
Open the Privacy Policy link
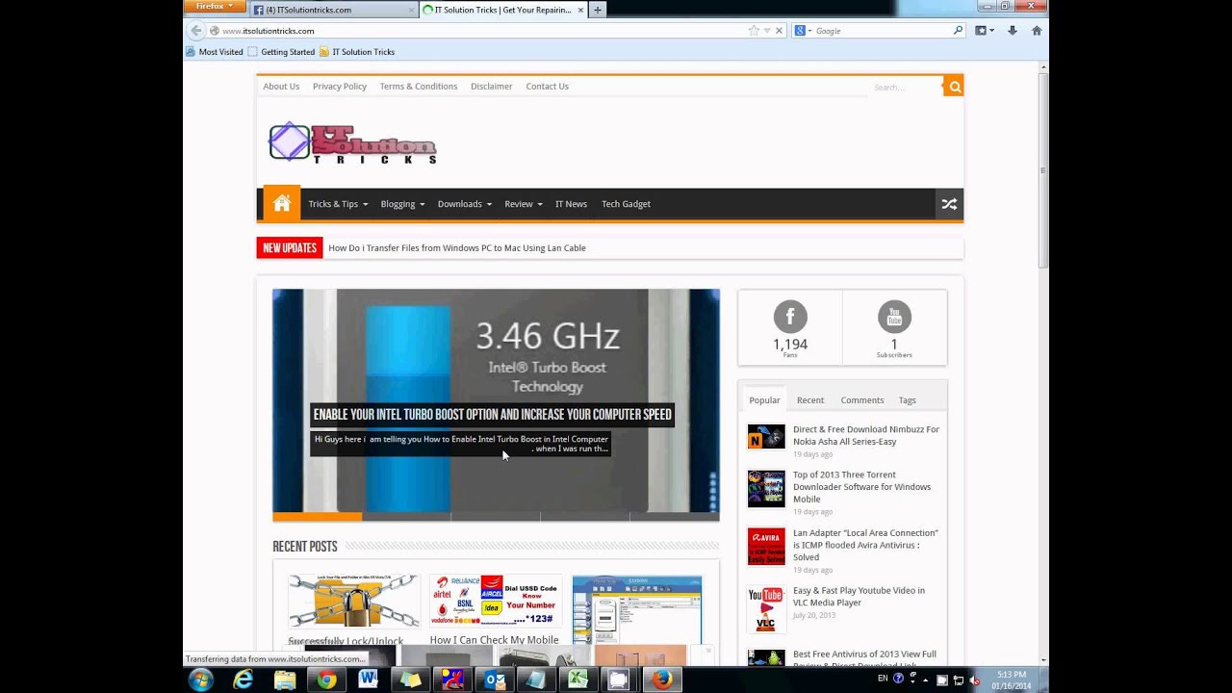[x=340, y=87]
